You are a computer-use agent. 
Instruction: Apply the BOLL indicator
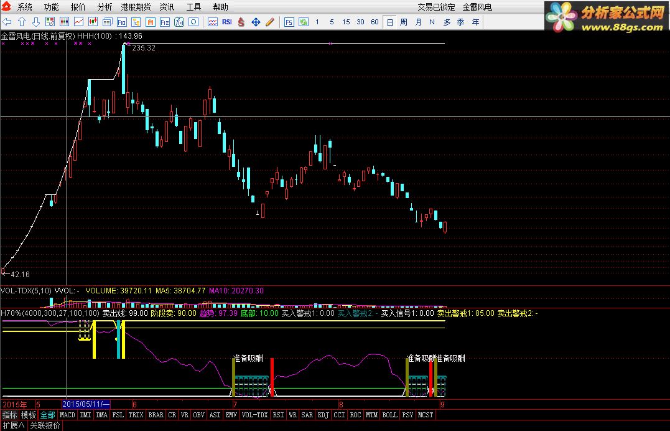click(x=389, y=415)
